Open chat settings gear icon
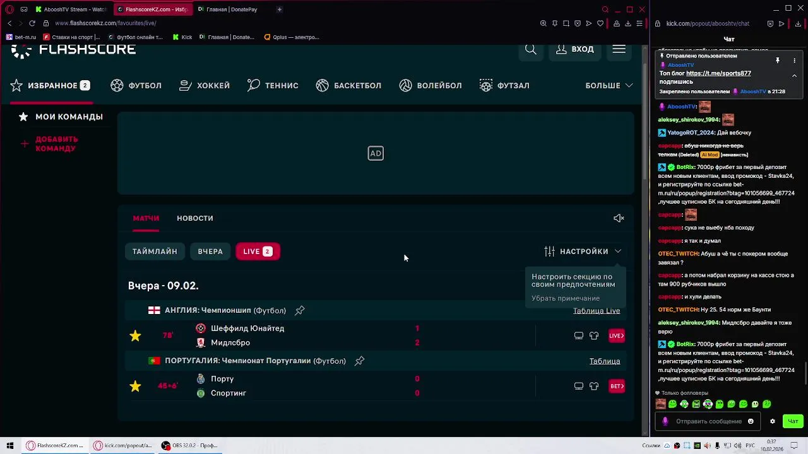 click(772, 421)
